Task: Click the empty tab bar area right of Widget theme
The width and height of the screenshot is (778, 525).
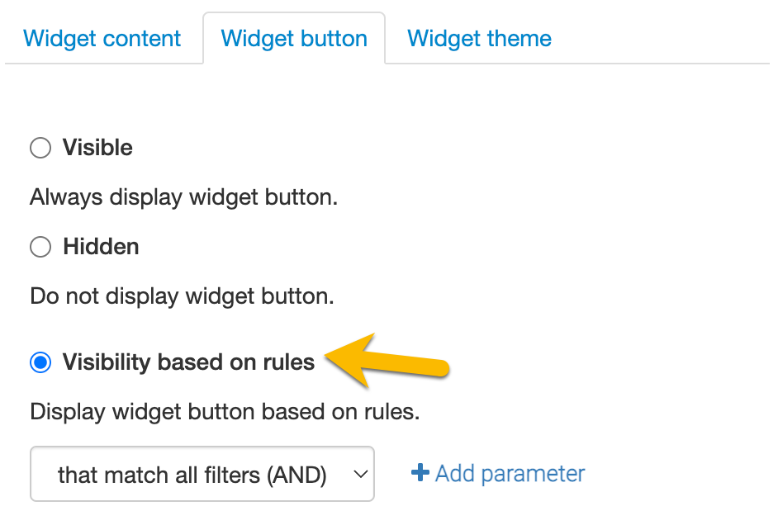Action: pos(669,39)
